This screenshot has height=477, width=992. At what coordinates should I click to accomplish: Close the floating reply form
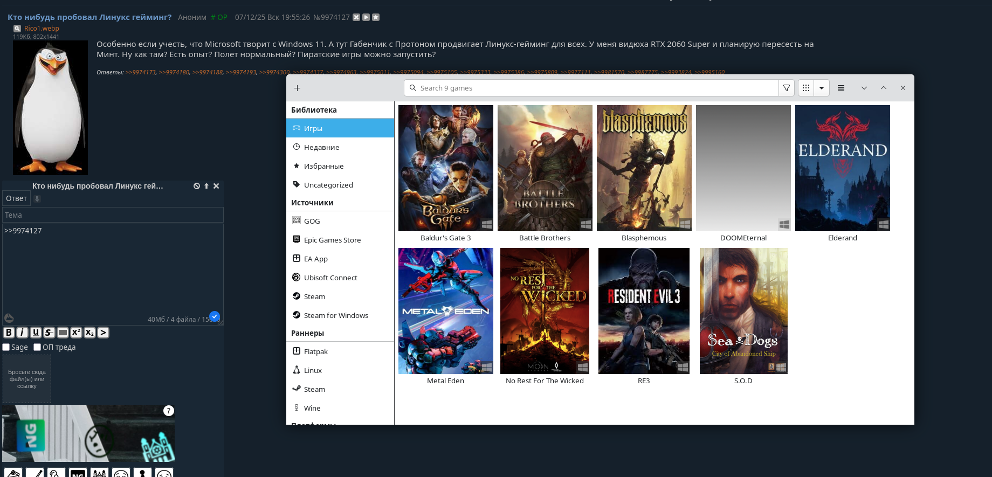click(x=216, y=186)
